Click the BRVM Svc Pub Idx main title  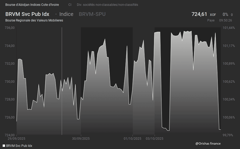tap(27, 14)
